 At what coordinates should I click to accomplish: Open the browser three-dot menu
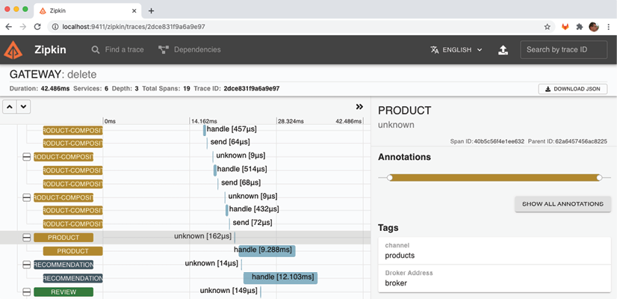click(x=608, y=27)
